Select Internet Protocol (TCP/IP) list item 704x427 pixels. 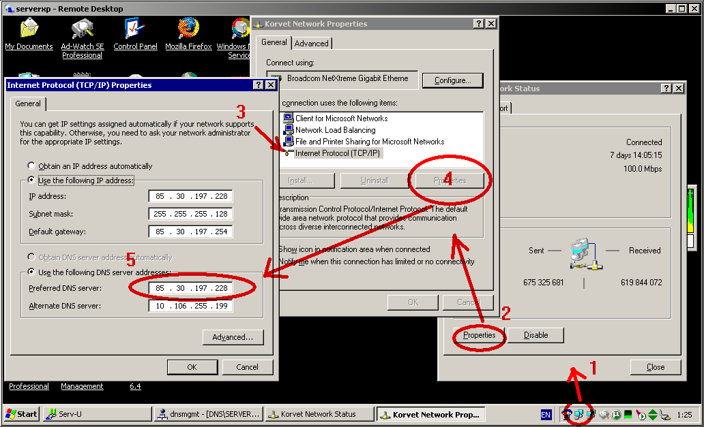click(337, 153)
